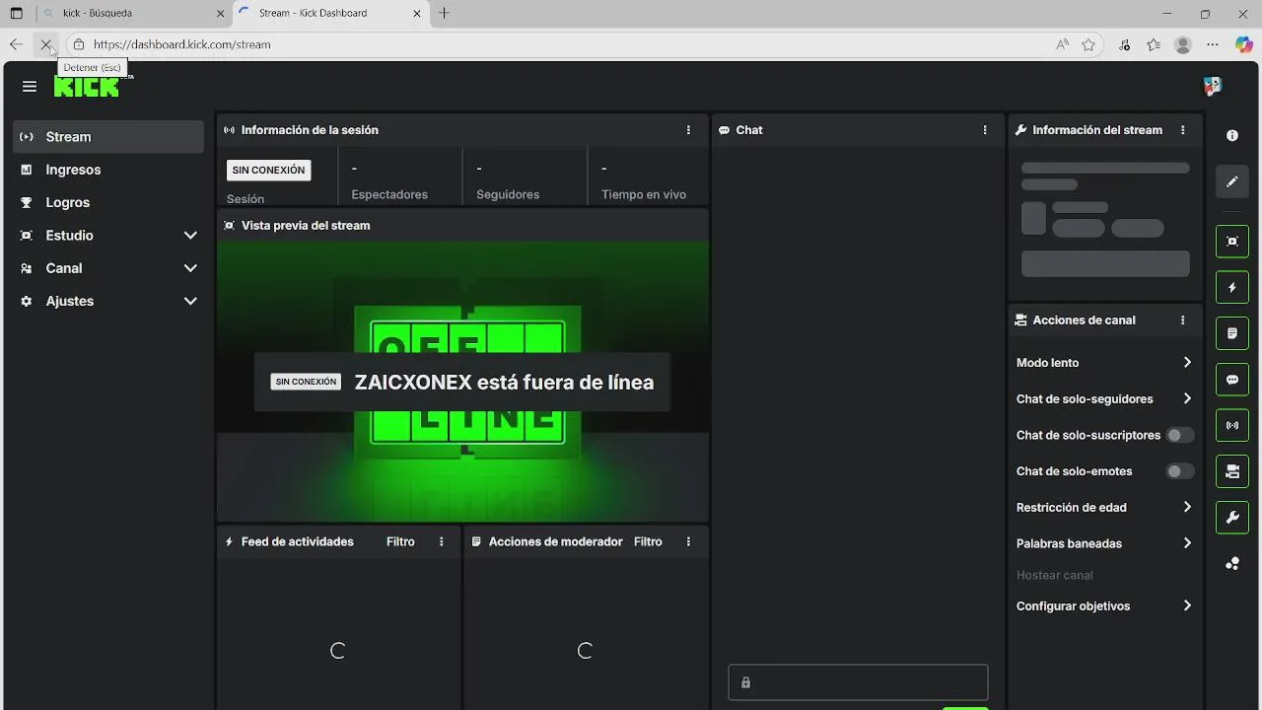Open Logros in the left sidebar
Viewport: 1262px width, 710px height.
[108, 202]
